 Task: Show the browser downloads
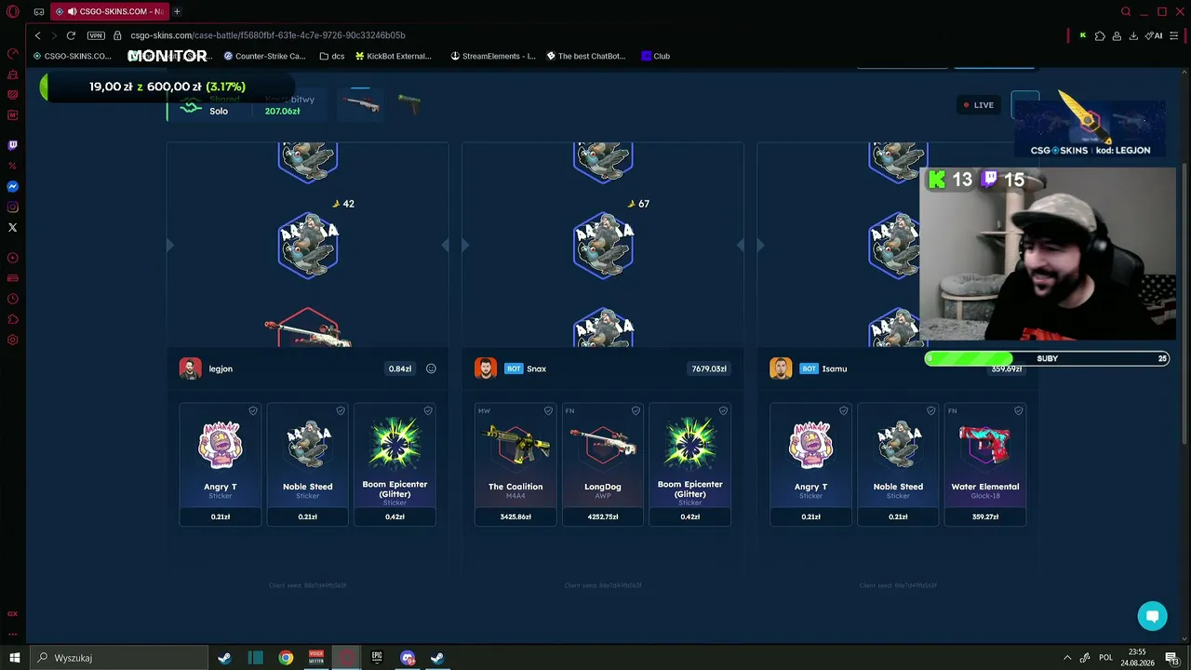click(x=1133, y=35)
